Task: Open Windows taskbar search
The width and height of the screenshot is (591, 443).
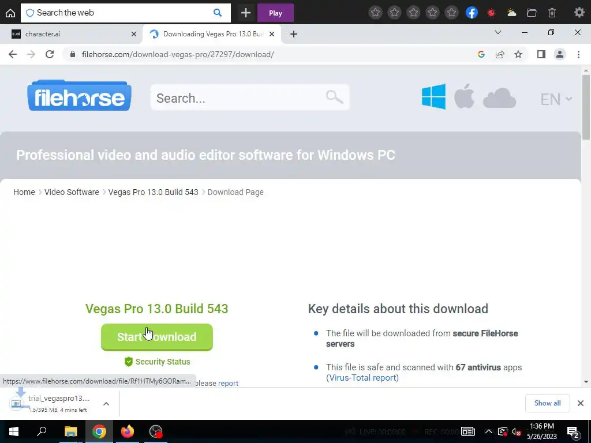Action: pyautogui.click(x=42, y=431)
